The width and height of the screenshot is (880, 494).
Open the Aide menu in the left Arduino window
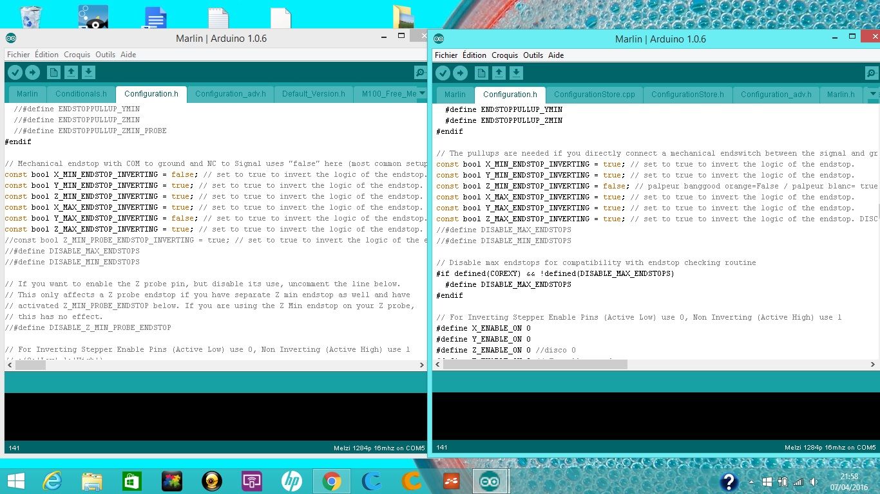(129, 55)
